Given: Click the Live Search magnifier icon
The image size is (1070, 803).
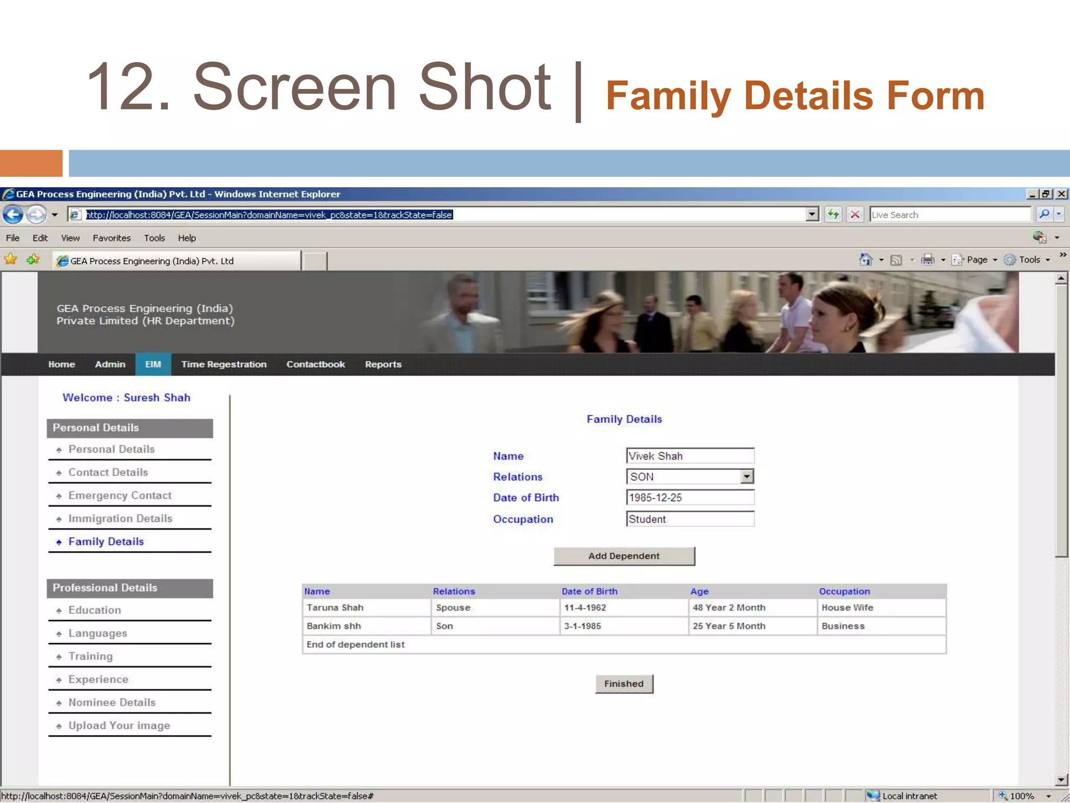Looking at the screenshot, I should click(x=1043, y=214).
